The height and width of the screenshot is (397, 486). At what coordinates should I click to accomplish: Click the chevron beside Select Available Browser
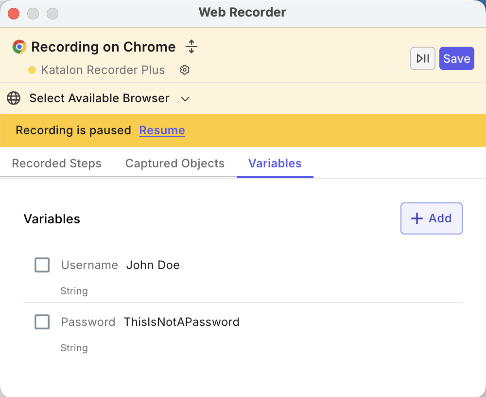[x=185, y=98]
